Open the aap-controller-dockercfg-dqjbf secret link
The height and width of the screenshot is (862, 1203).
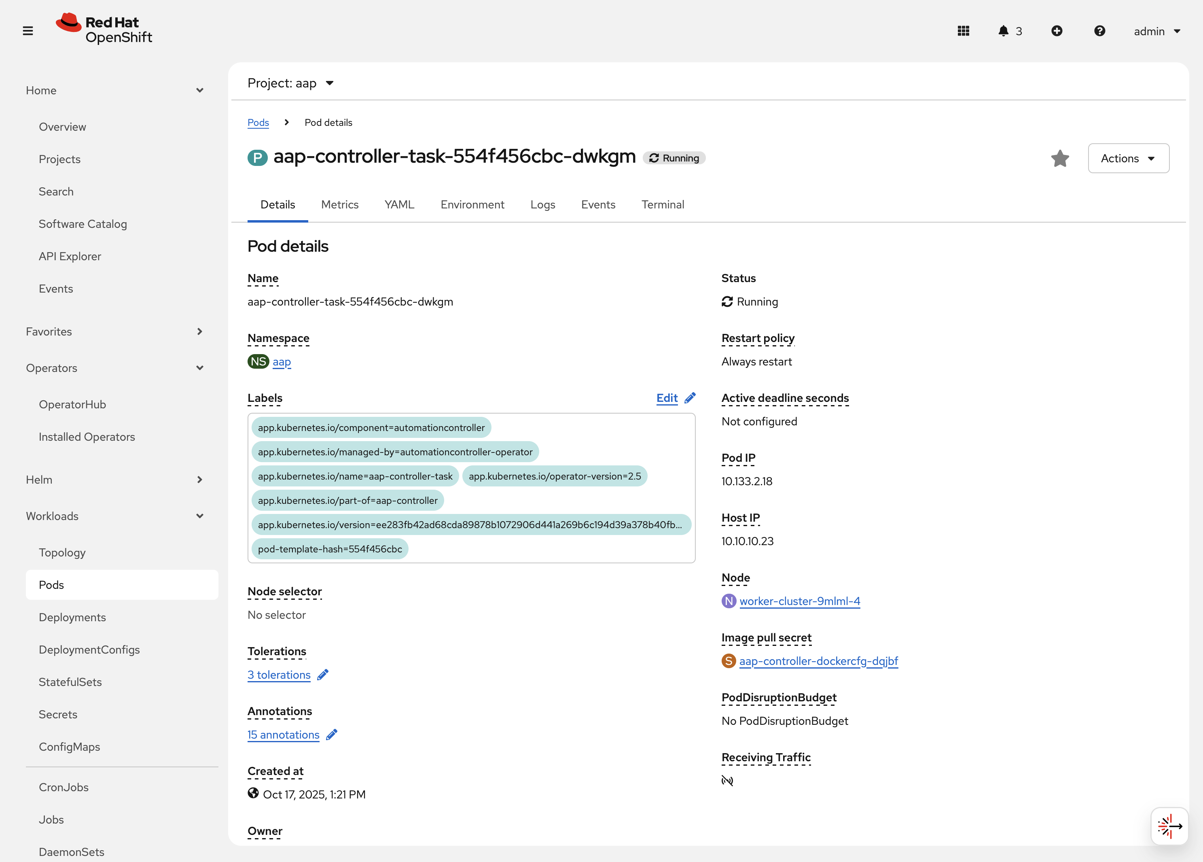[x=818, y=661]
